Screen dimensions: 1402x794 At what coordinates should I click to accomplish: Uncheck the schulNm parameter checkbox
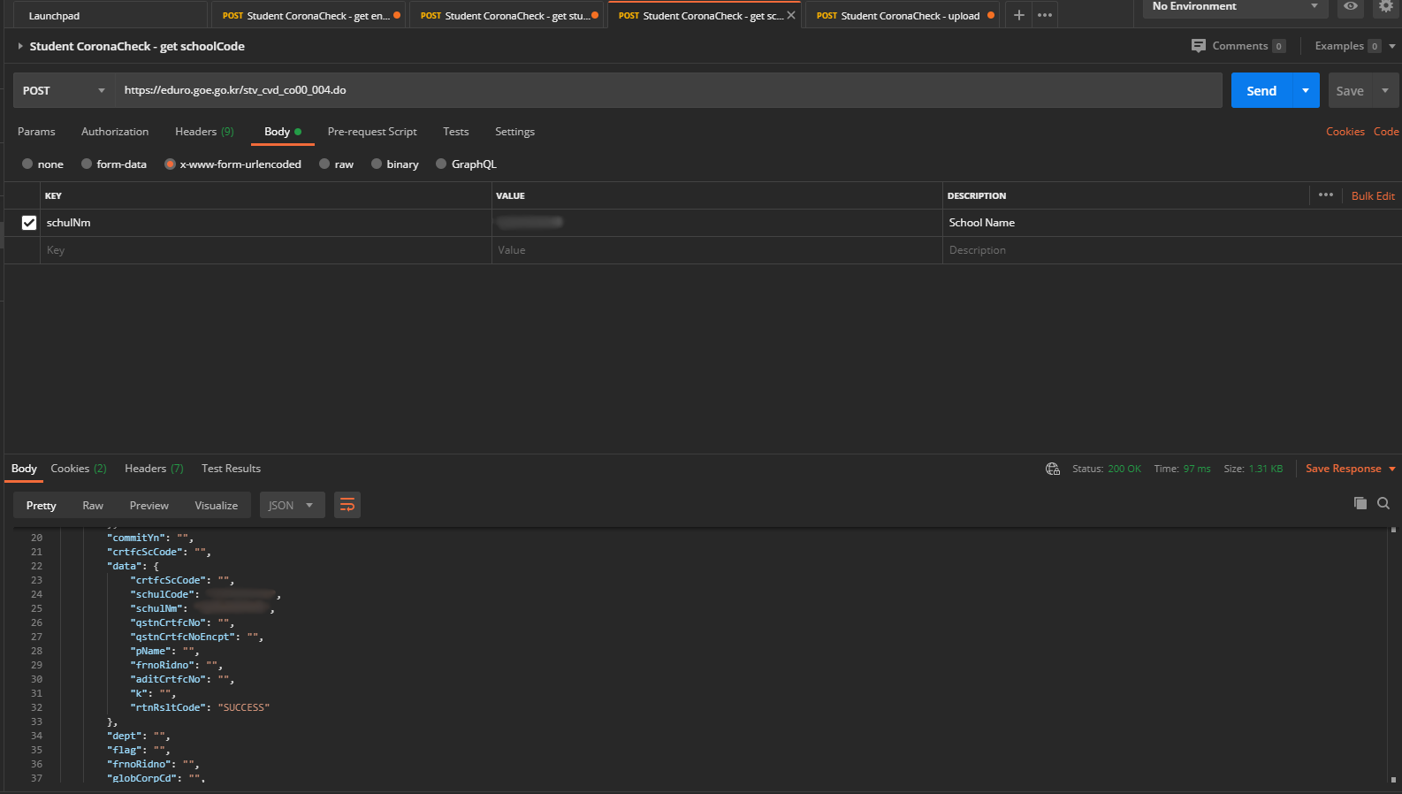(x=29, y=223)
